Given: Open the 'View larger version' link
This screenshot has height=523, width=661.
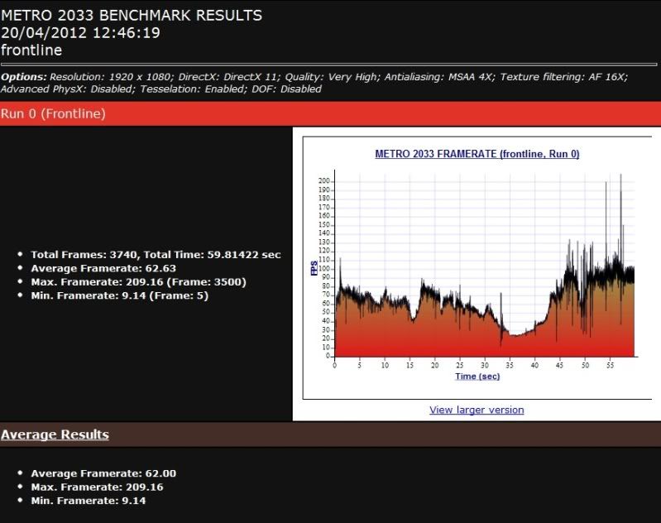Looking at the screenshot, I should point(477,410).
